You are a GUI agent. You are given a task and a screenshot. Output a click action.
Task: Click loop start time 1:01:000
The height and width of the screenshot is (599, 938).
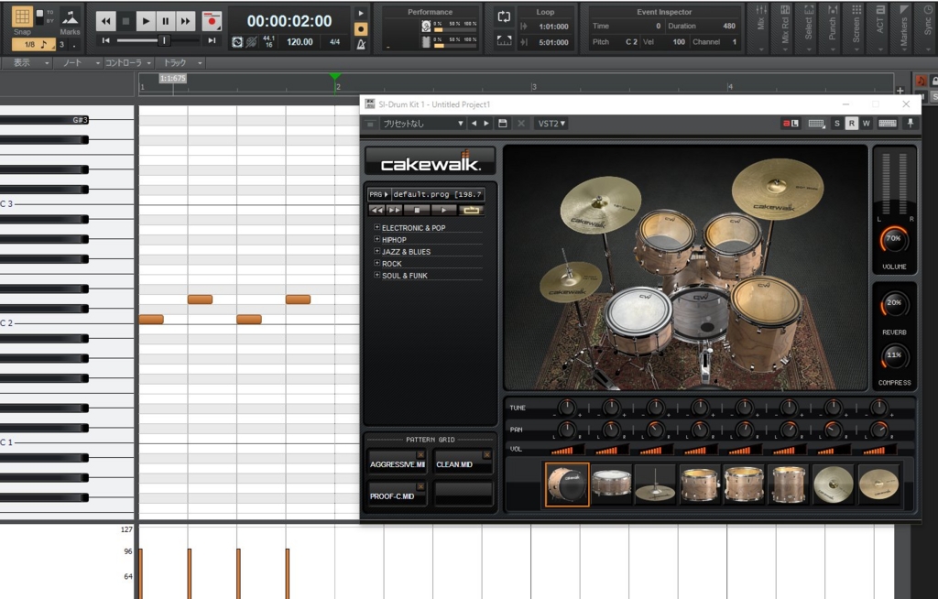[x=553, y=27]
